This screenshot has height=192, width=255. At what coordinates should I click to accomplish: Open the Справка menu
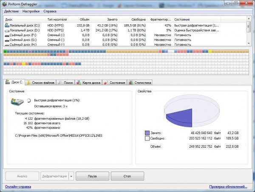pos(50,11)
